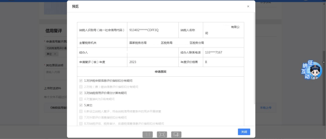
Task: Click the 本地上传 link in background page
Action: click(x=266, y=108)
